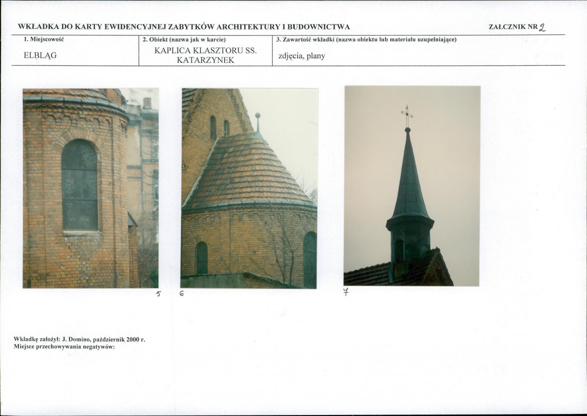Open the green spire with cross photo

coord(412,186)
